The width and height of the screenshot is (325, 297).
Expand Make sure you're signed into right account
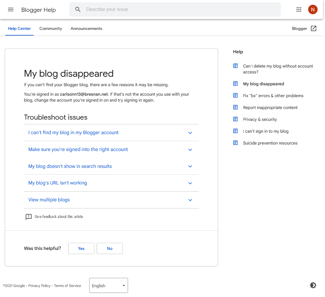click(x=78, y=149)
